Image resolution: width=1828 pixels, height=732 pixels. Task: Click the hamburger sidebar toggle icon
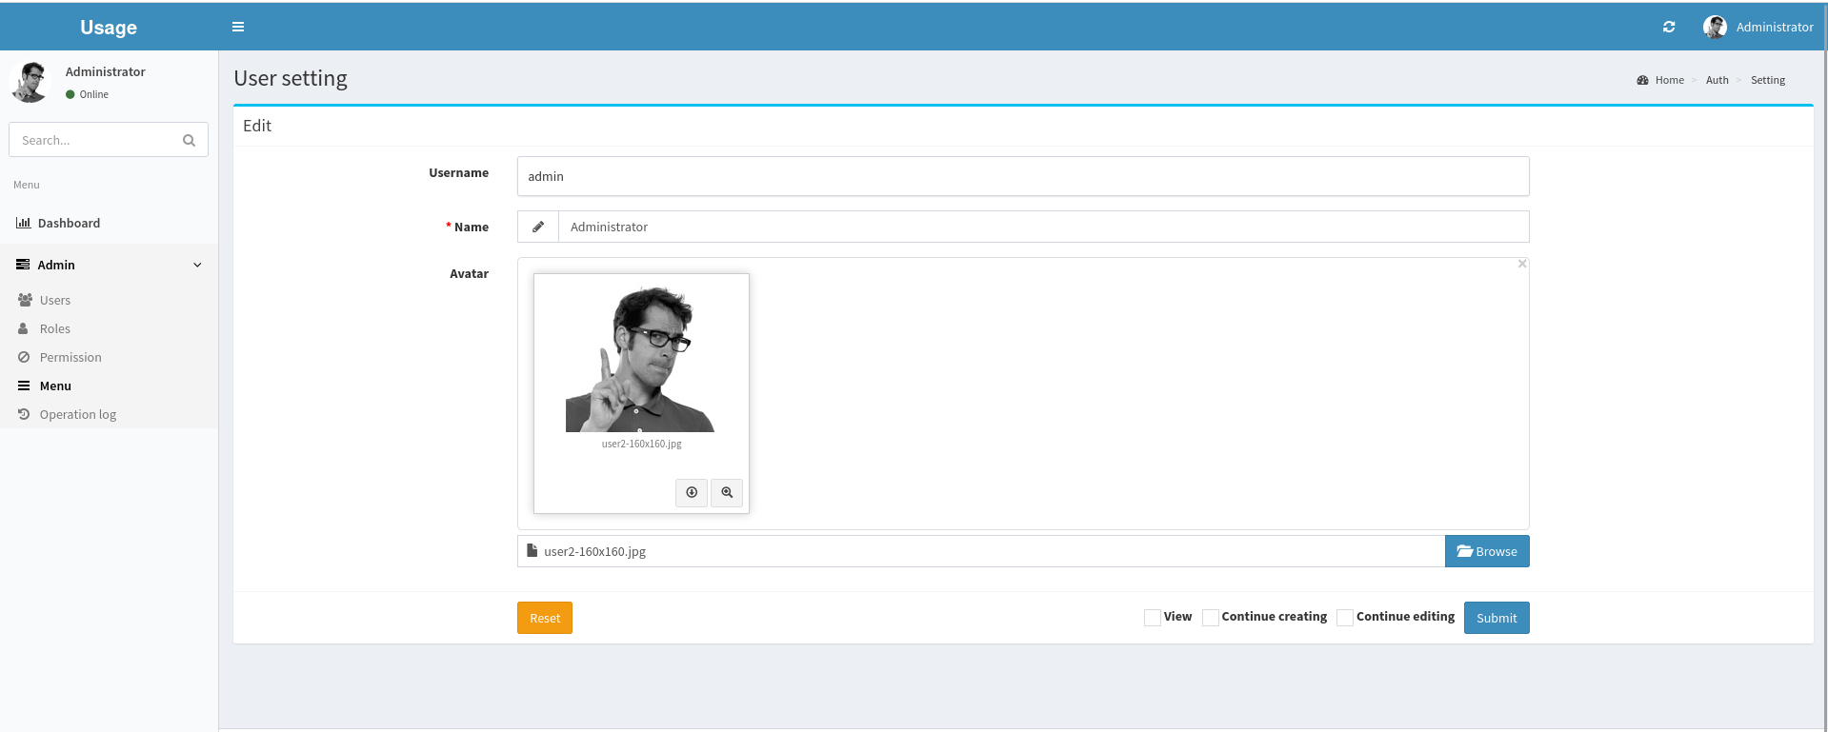(x=238, y=27)
